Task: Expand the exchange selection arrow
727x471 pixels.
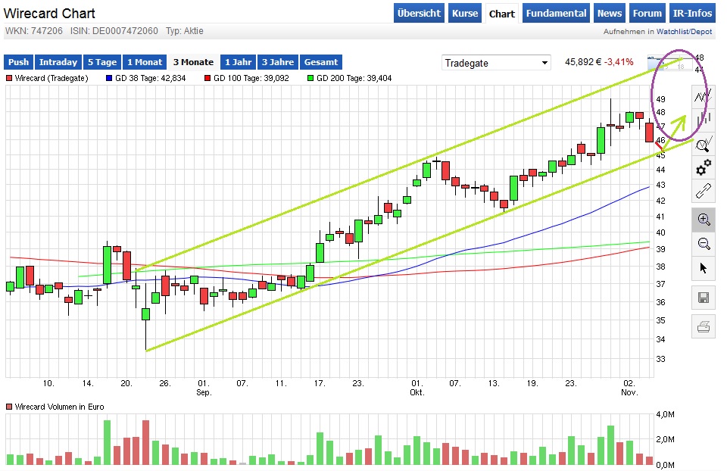Action: coord(544,63)
